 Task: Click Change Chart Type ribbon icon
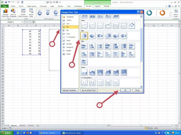(x=5, y=13)
